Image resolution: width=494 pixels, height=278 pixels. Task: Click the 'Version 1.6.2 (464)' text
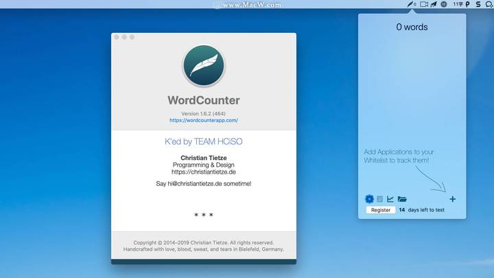(204, 113)
